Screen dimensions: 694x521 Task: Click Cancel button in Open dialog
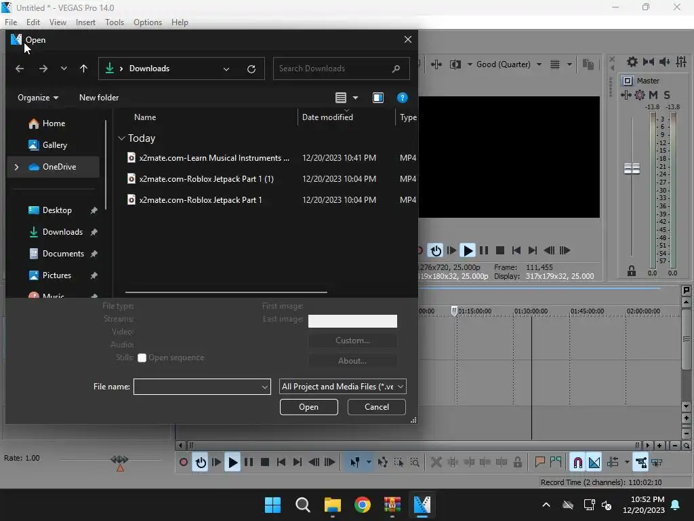coord(377,407)
